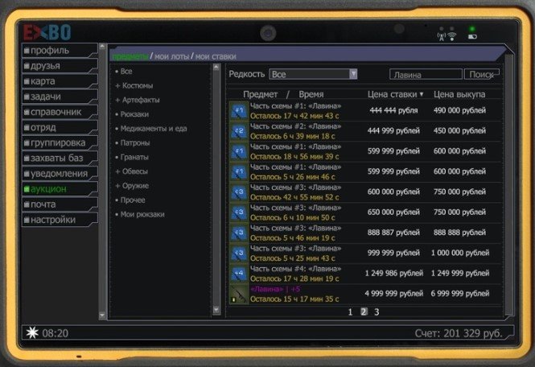Select the Патроны category
535x367 pixels.
pos(133,143)
